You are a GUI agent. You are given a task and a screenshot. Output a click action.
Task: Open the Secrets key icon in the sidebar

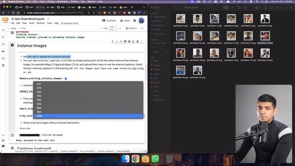pos(3,51)
